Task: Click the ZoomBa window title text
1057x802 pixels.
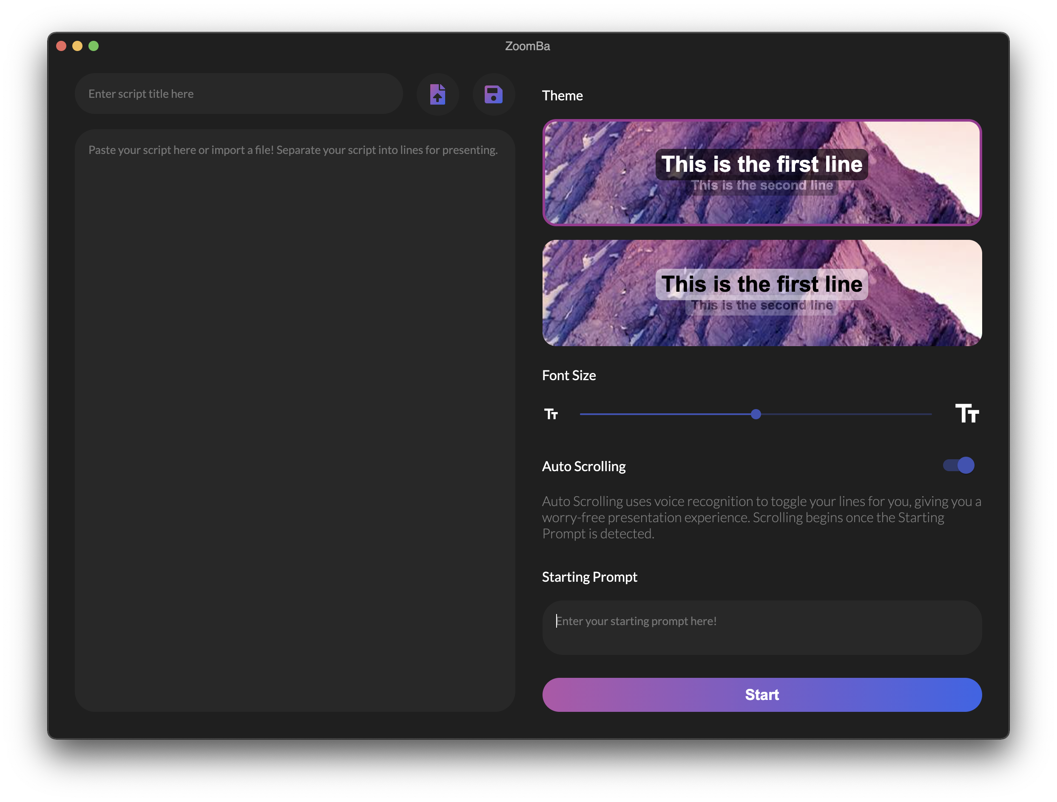Action: click(528, 46)
